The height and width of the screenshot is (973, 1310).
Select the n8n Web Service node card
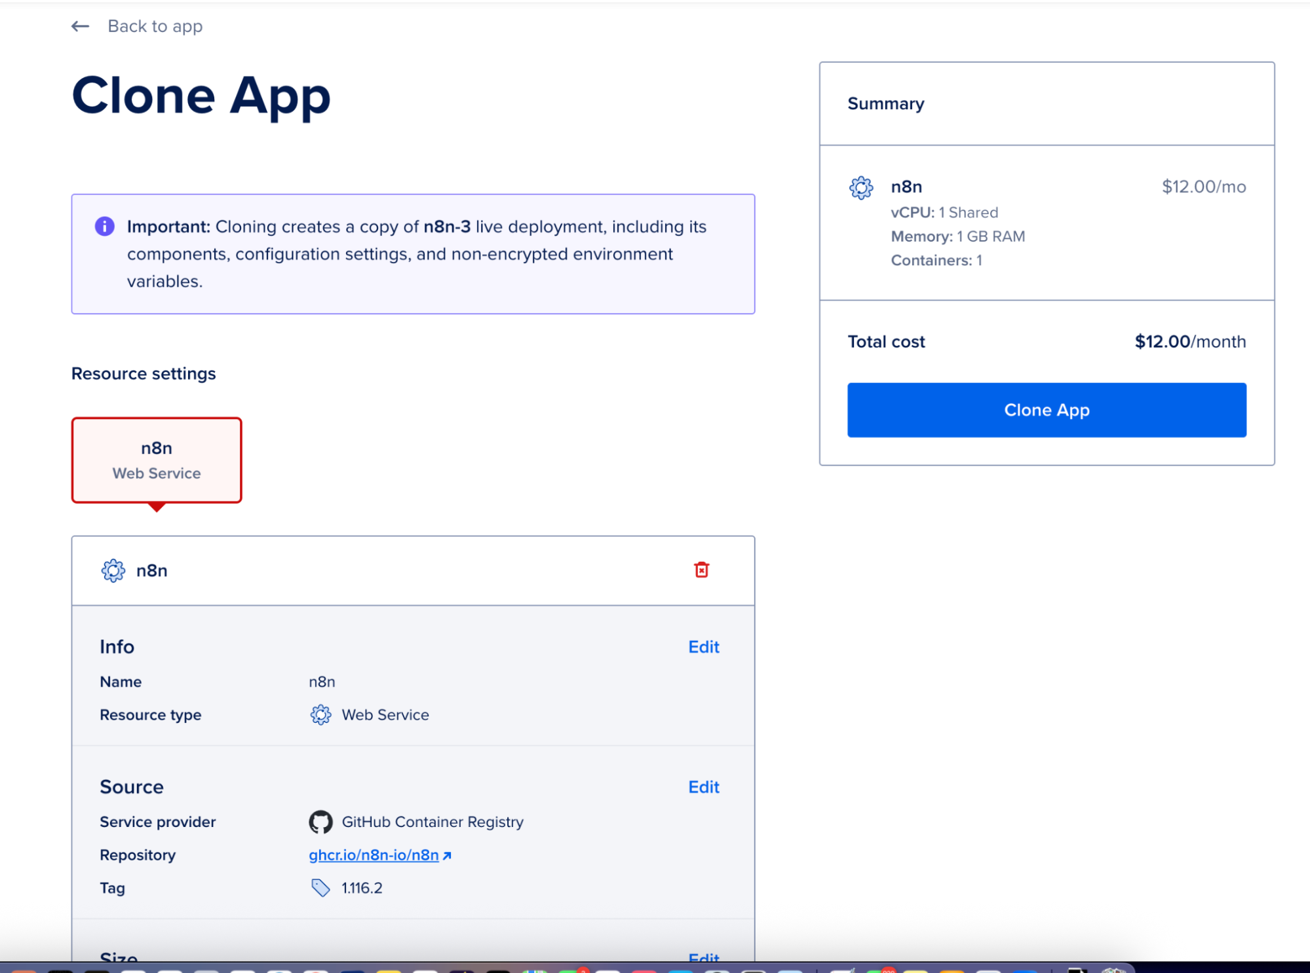point(157,460)
